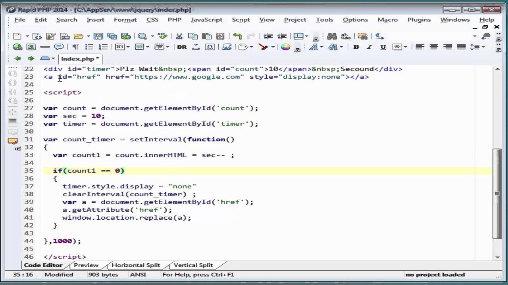This screenshot has height=285, width=508.
Task: Align text right
Action: 448,47
